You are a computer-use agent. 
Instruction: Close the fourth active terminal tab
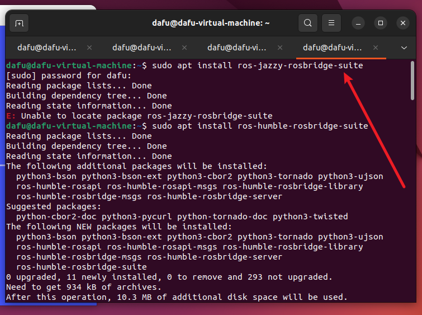point(376,48)
